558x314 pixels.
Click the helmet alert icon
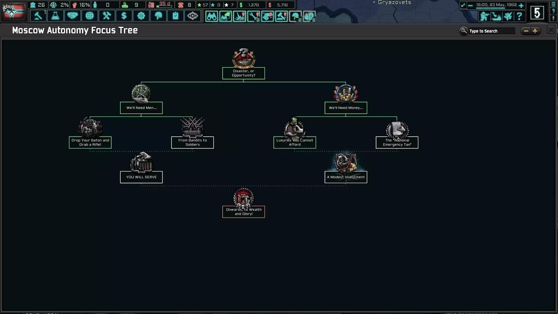(x=295, y=16)
